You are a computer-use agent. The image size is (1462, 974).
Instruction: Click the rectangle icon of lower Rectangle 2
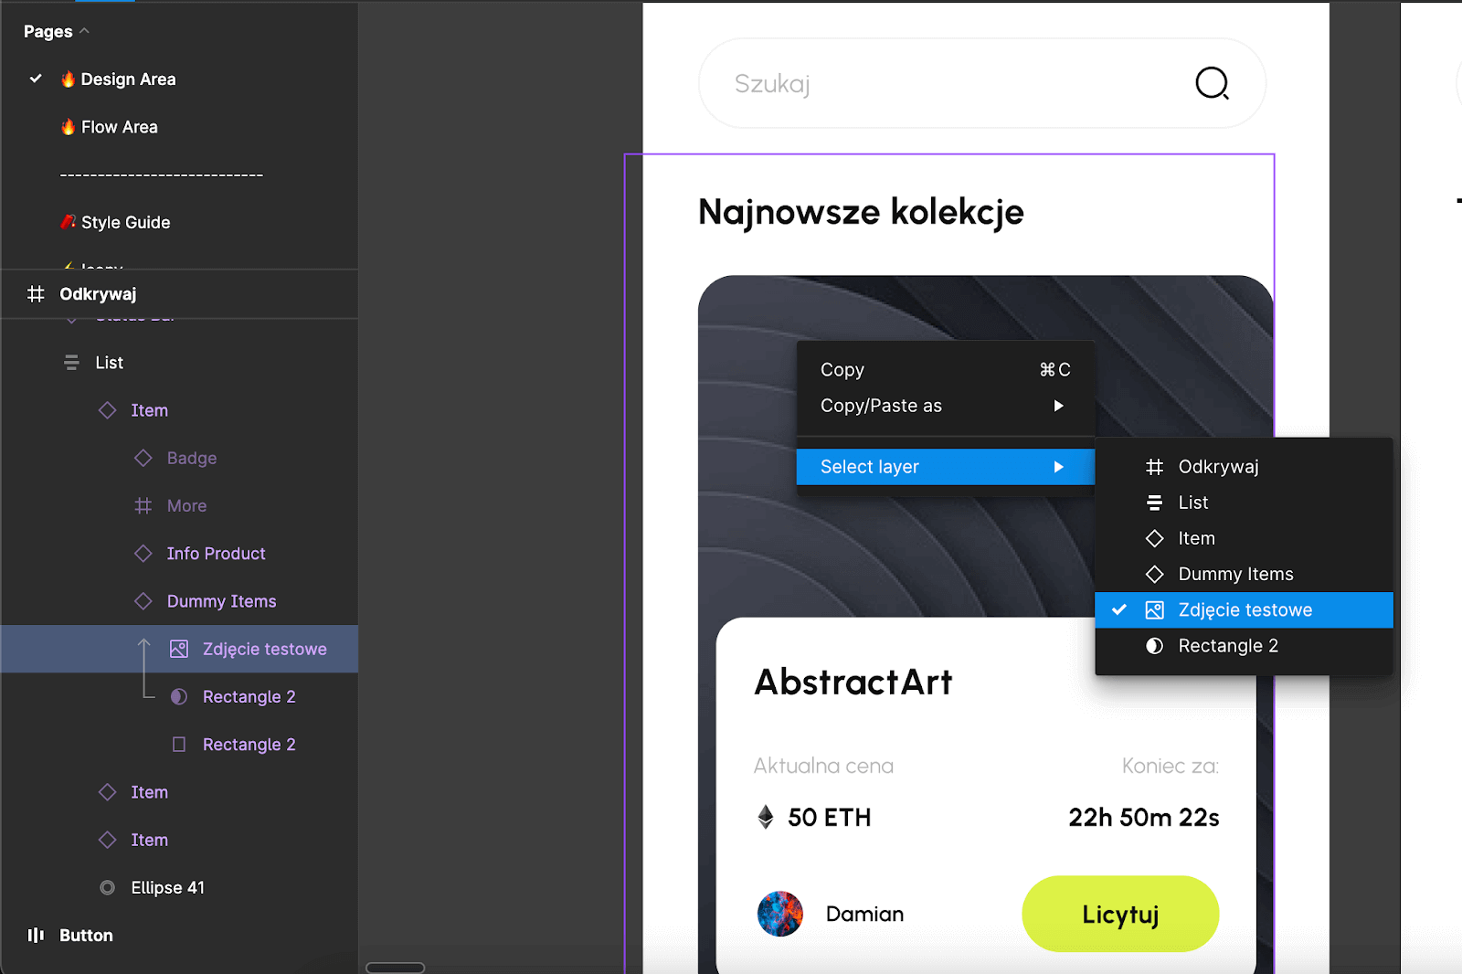179,745
